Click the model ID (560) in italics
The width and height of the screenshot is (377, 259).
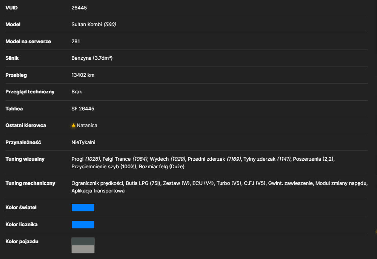click(x=110, y=24)
